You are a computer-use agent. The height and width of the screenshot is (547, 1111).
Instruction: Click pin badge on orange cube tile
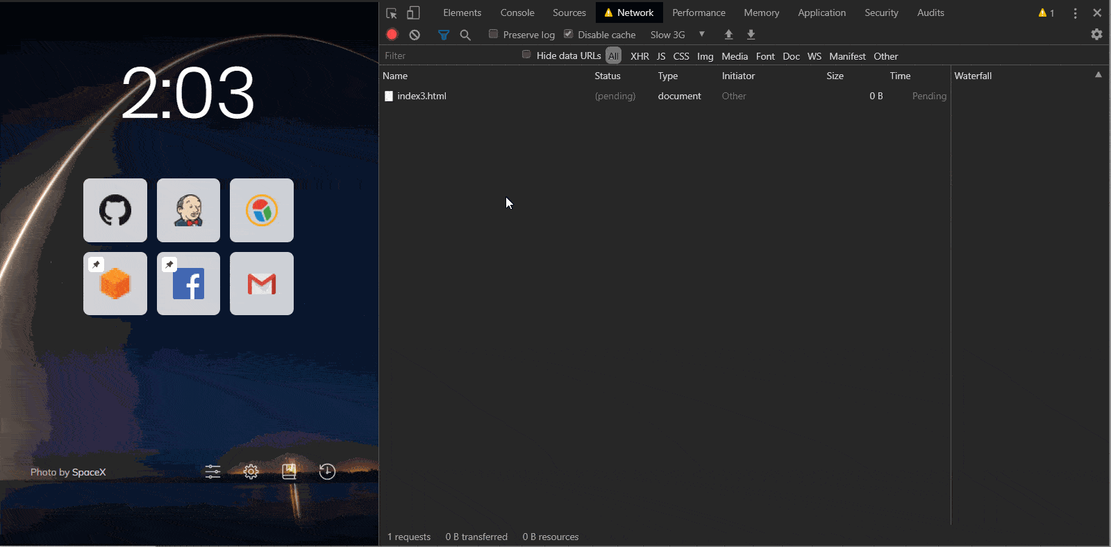(x=97, y=264)
